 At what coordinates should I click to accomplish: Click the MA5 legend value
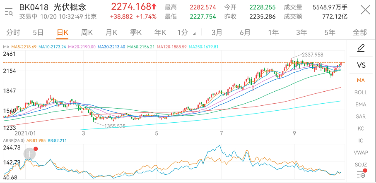pos(23,47)
